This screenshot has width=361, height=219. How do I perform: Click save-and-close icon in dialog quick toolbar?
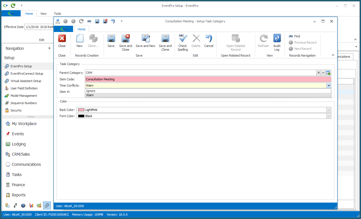pyautogui.click(x=105, y=21)
